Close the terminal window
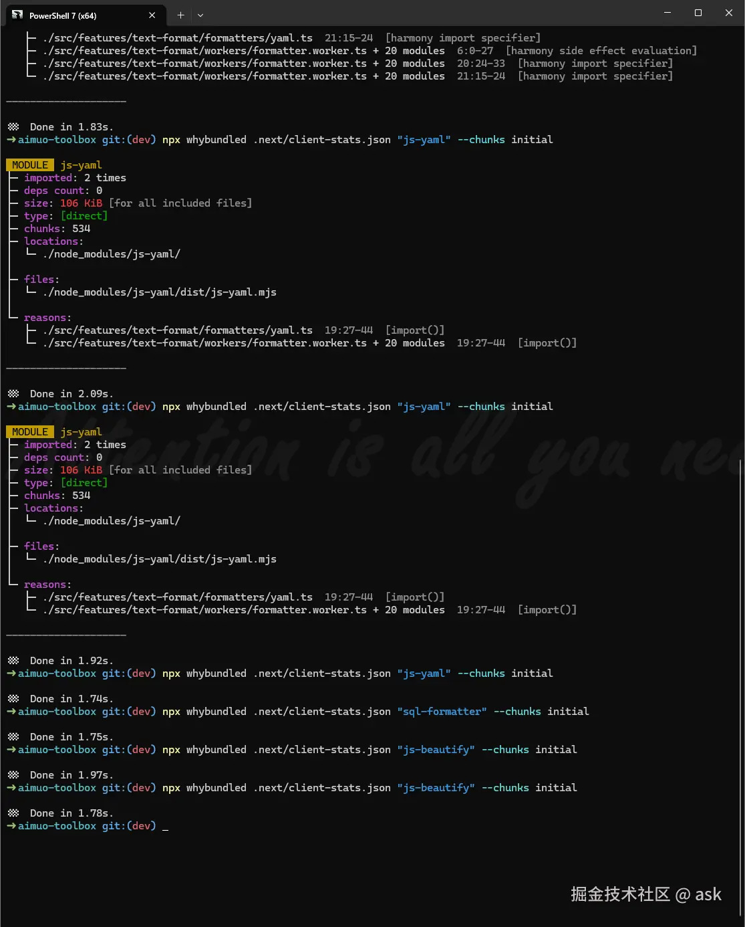The width and height of the screenshot is (745, 927). pyautogui.click(x=729, y=13)
